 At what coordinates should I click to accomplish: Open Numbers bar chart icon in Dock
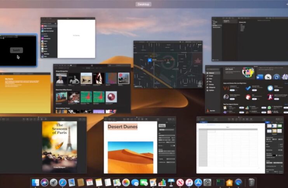(x=162, y=182)
